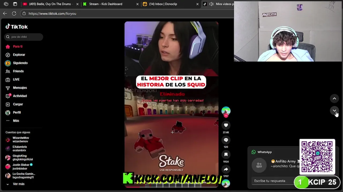343x192 pixels.
Task: Open the Para ti feed
Action: pos(18,46)
